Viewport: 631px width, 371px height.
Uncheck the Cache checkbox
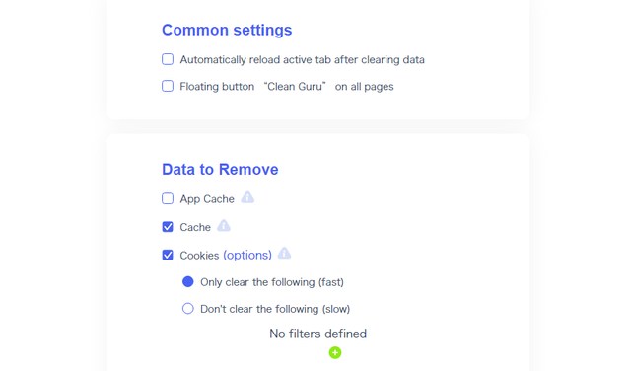168,227
